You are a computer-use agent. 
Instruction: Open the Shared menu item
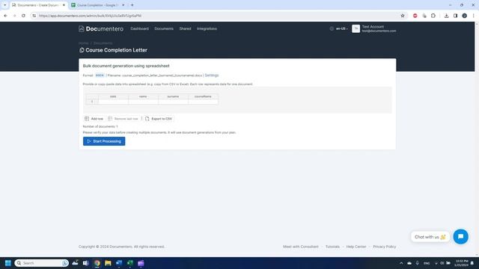[185, 28]
